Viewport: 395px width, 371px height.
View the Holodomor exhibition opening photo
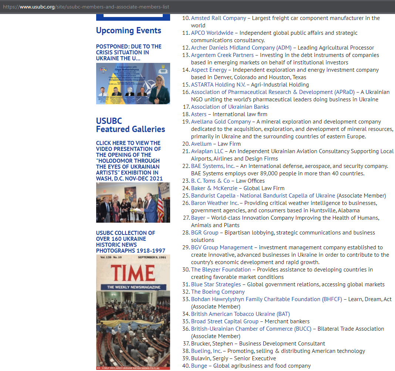tap(133, 202)
